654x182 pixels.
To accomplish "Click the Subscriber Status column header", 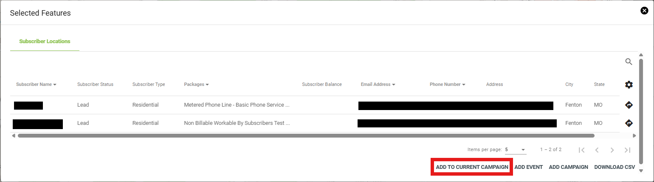I will pyautogui.click(x=95, y=85).
